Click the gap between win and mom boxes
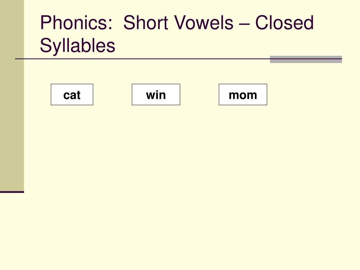 pos(200,94)
